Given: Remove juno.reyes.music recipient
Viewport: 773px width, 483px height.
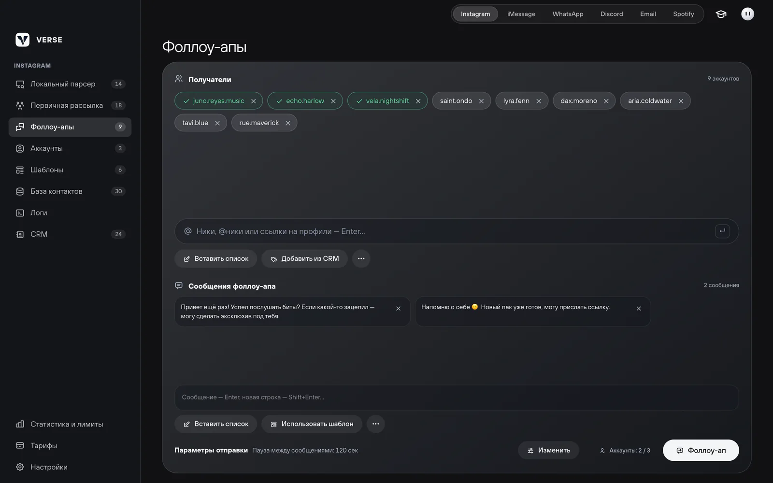Looking at the screenshot, I should point(253,101).
